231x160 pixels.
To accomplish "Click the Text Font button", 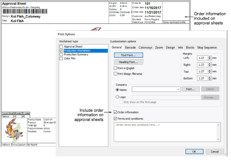I will [129, 55].
